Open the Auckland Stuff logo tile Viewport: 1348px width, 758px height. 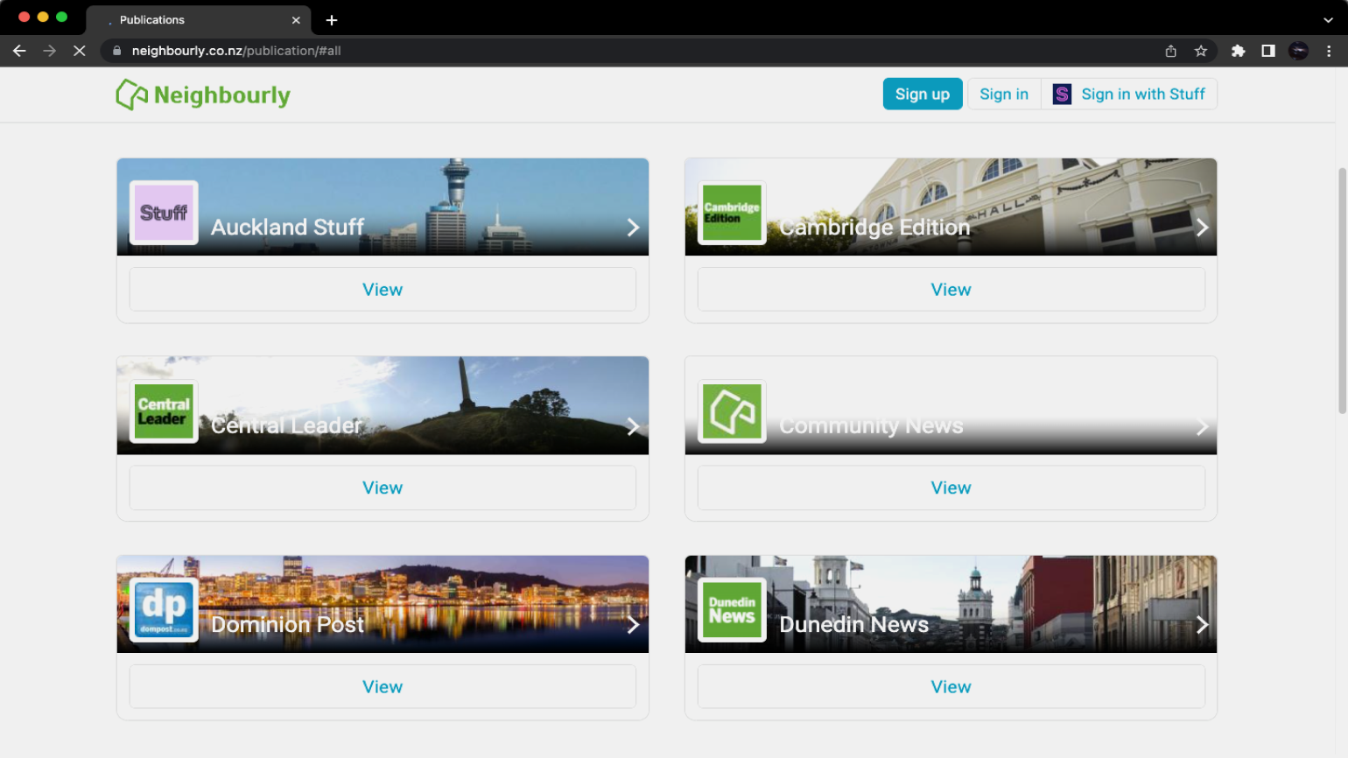pos(164,213)
